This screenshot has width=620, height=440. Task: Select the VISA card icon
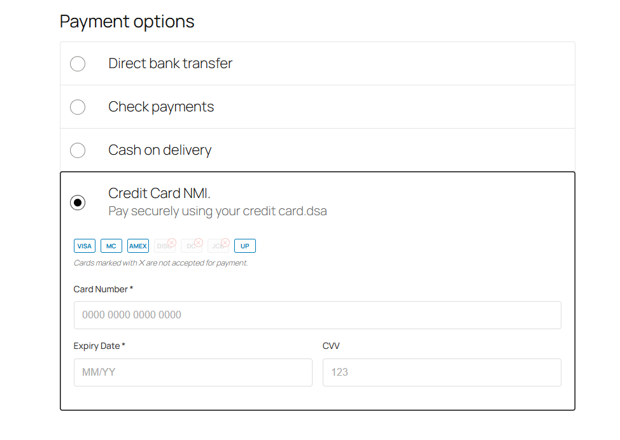click(x=84, y=245)
